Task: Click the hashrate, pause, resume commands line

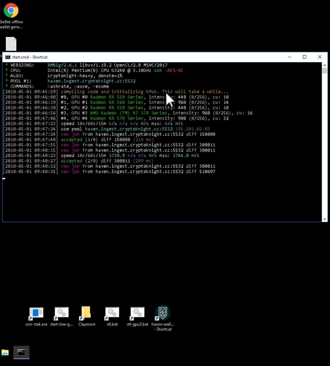Action: point(78,86)
